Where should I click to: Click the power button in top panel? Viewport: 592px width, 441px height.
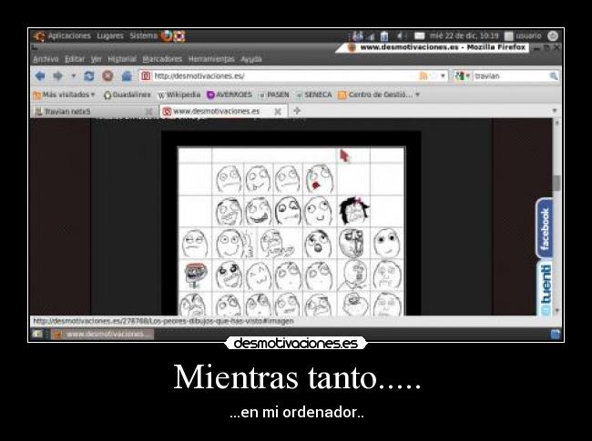[552, 35]
